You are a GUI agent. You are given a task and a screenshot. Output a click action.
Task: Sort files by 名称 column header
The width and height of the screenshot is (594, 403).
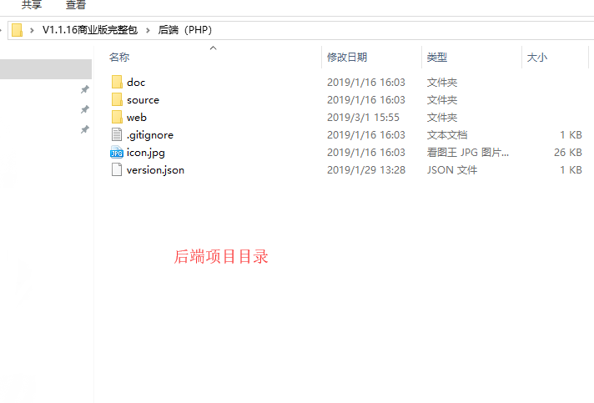click(119, 58)
